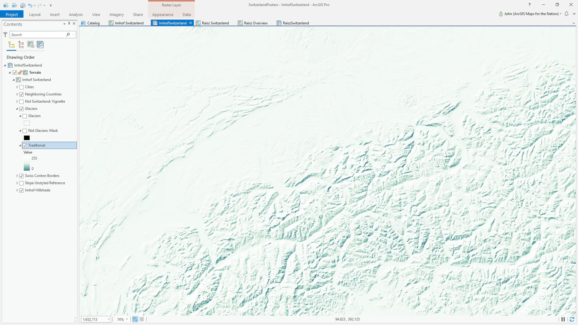
Task: Click the Contents search field
Action: coord(38,35)
